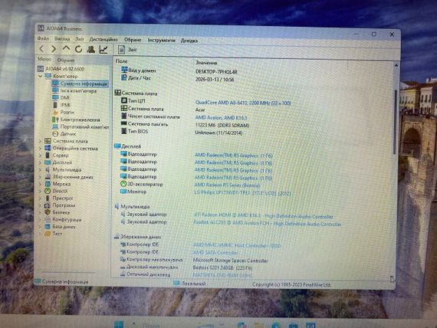Screen dimensions: 437x328
Task: Open the user management toolbar icon
Action: (x=91, y=49)
